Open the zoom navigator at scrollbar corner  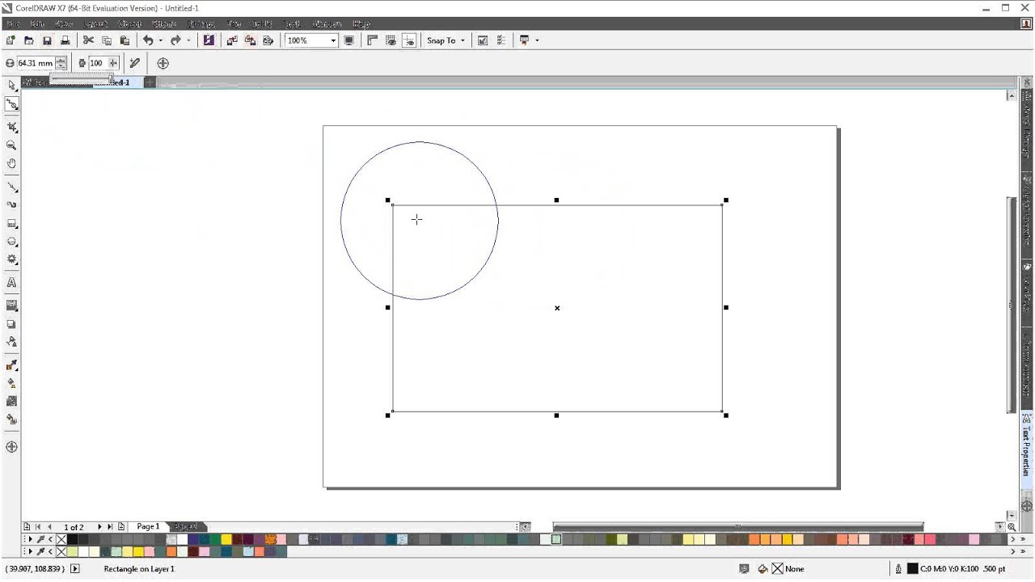pyautogui.click(x=1012, y=527)
